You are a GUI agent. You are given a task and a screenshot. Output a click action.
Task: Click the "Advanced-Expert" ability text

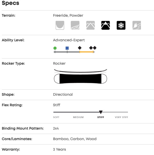69,40
